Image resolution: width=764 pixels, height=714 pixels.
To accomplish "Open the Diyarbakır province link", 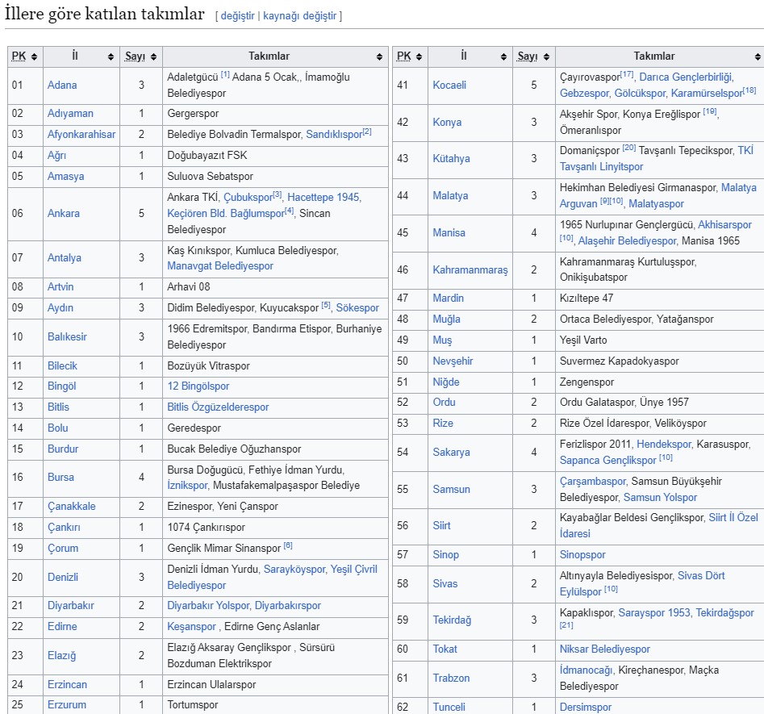I will (x=71, y=606).
